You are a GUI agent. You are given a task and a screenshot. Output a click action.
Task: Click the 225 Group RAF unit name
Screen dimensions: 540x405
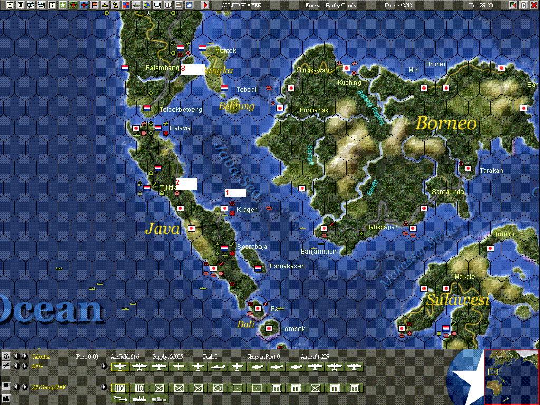[49, 387]
